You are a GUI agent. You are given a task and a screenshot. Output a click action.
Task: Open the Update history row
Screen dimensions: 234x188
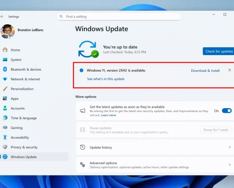[155, 147]
